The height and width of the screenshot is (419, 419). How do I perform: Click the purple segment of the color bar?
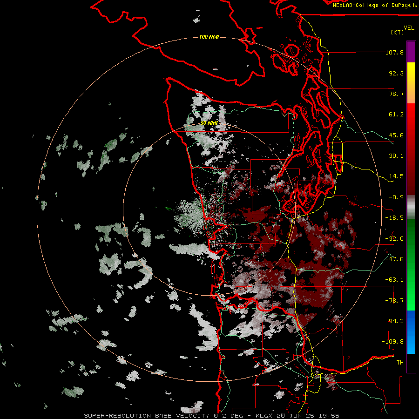(x=411, y=52)
